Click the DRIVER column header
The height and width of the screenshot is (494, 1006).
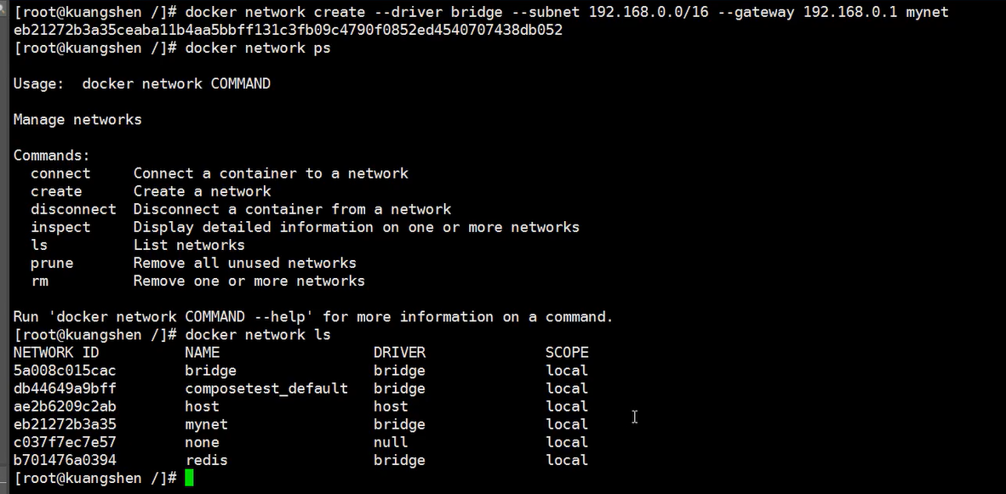point(399,352)
